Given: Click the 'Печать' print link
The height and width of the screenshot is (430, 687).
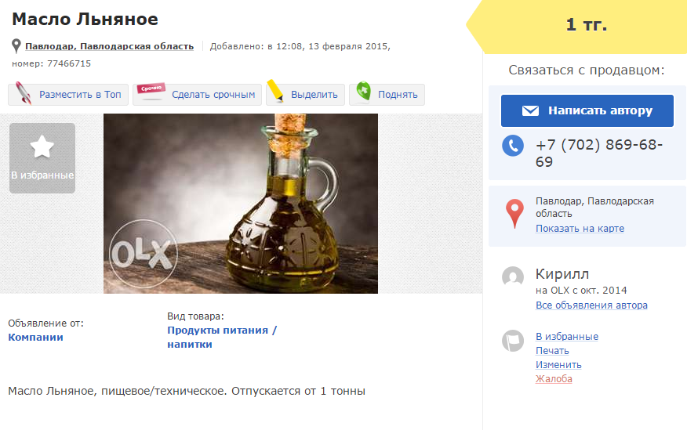Looking at the screenshot, I should point(552,351).
